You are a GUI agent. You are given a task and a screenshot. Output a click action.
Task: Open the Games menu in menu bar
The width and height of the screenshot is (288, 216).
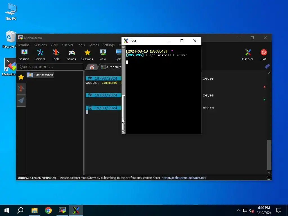tap(94, 45)
